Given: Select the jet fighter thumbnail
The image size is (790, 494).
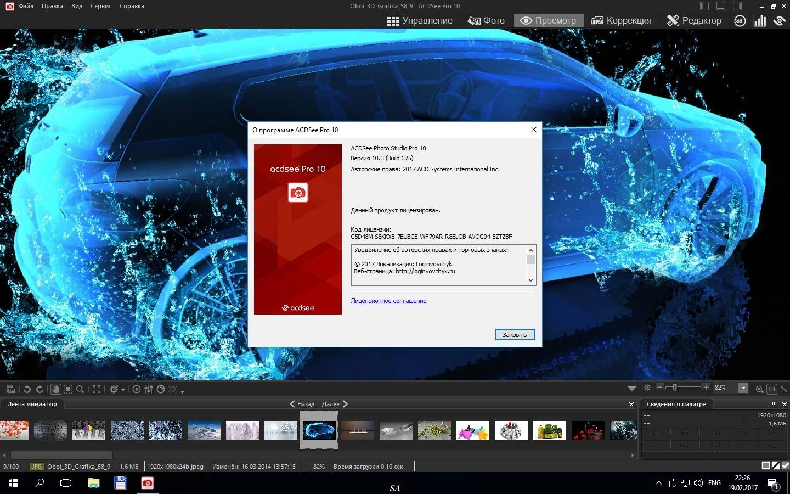Looking at the screenshot, I should [204, 430].
